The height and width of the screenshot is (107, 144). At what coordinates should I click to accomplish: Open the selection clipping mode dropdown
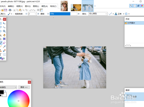coord(127,14)
